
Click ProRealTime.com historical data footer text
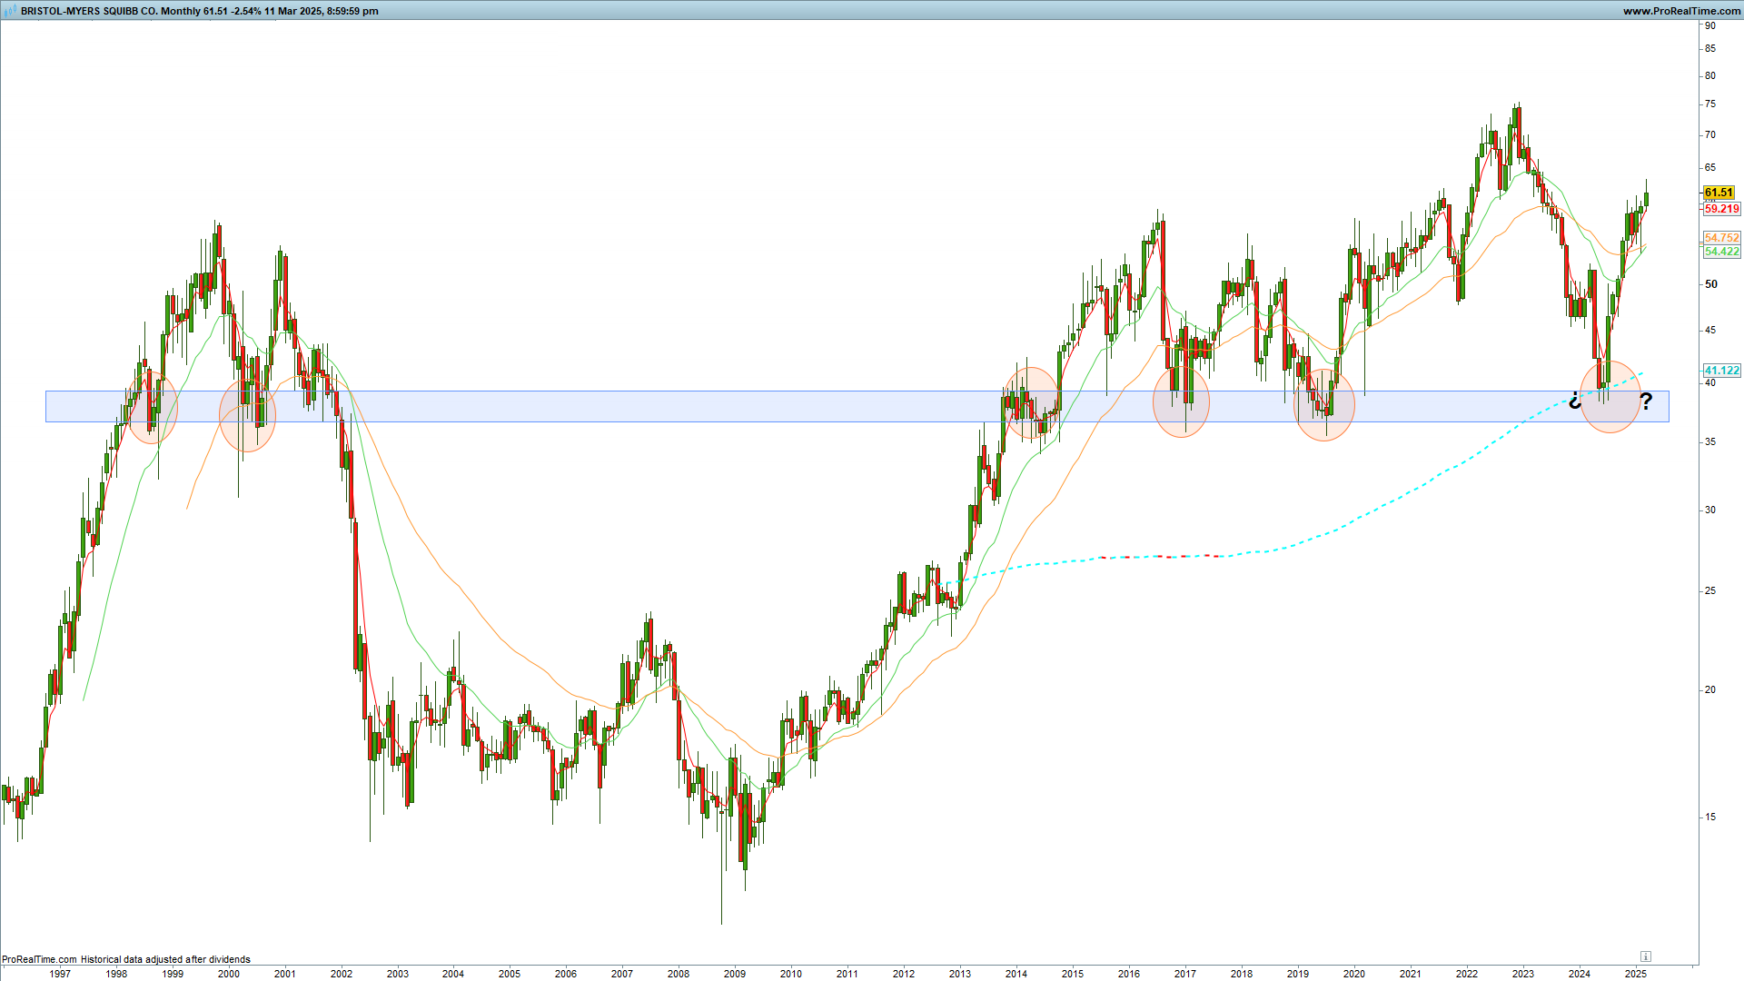[126, 959]
